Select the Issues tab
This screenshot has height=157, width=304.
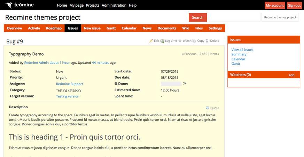click(73, 28)
